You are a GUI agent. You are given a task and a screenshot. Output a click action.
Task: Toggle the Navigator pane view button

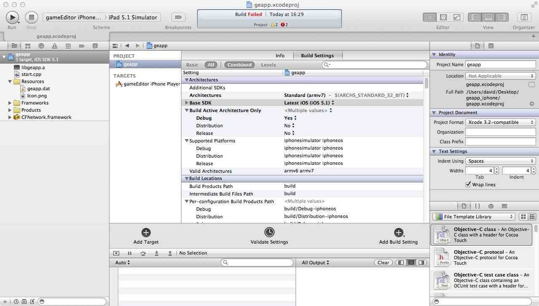[x=475, y=17]
